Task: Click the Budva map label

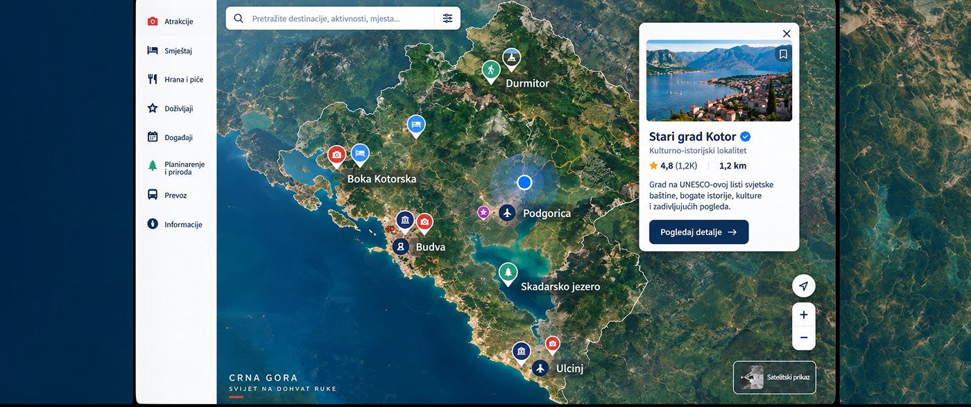Action: click(431, 247)
